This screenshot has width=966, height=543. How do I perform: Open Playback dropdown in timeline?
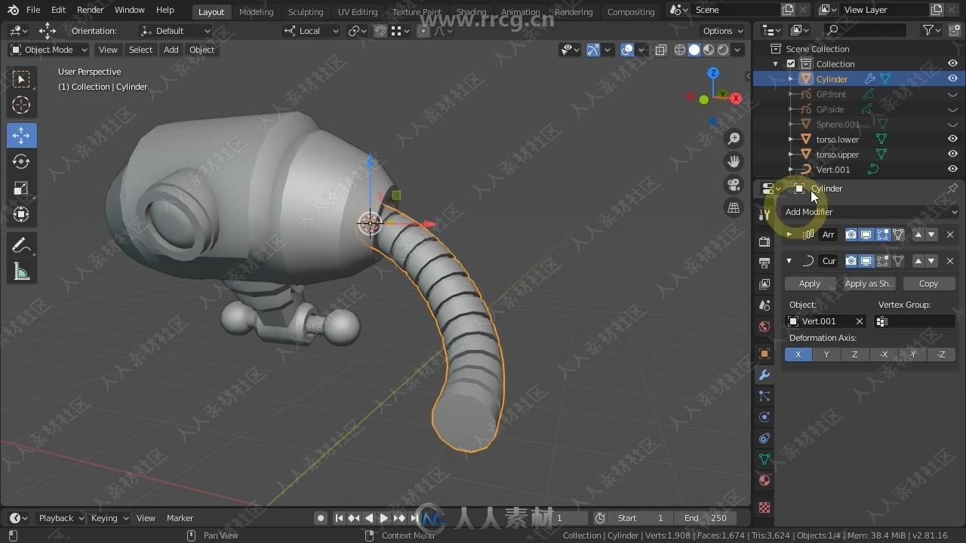click(61, 518)
